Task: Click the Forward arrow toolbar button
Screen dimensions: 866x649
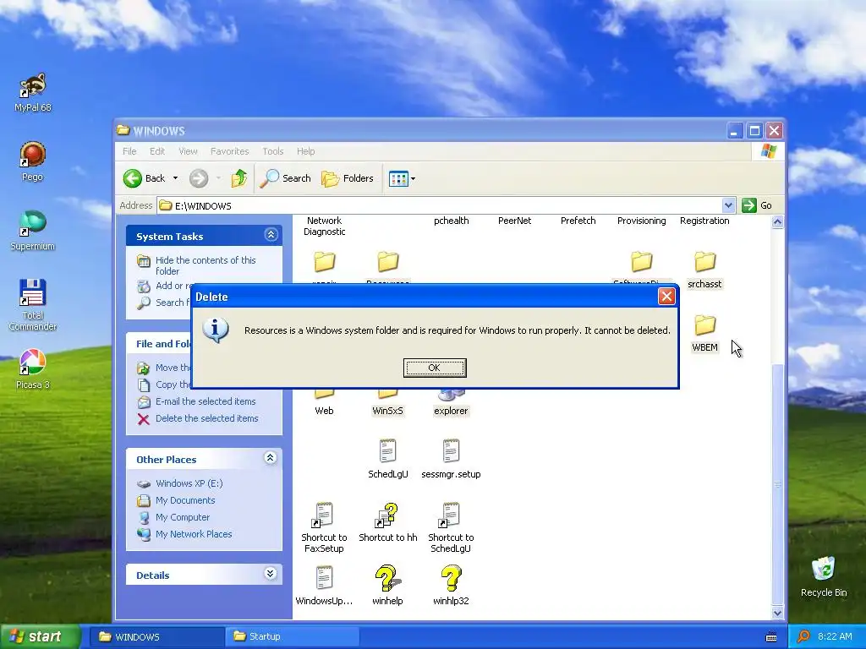Action: click(199, 178)
